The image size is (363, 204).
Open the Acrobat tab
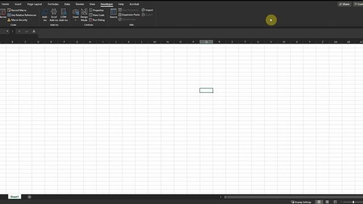tap(134, 4)
